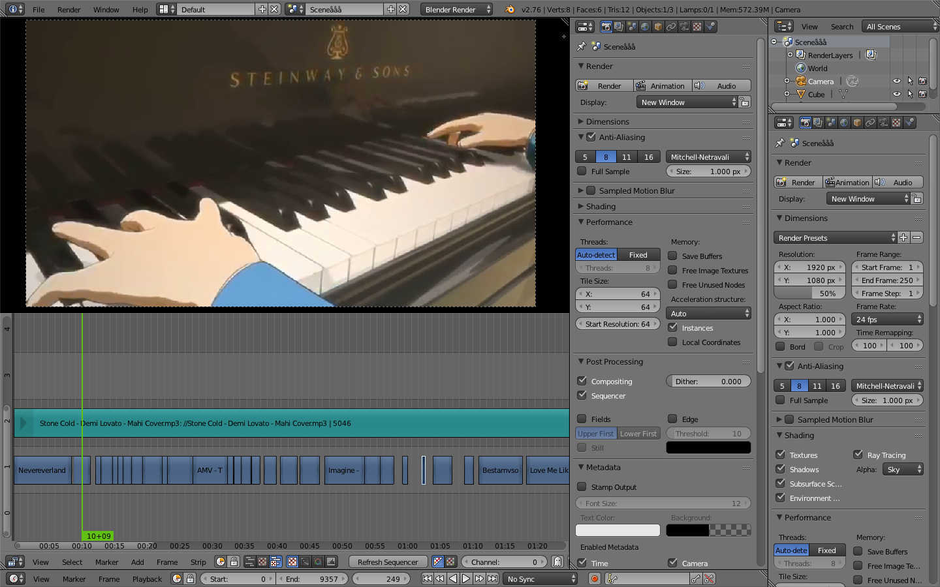The height and width of the screenshot is (587, 940).
Task: Enable the Edge checkbox in Post Processing
Action: coord(672,419)
